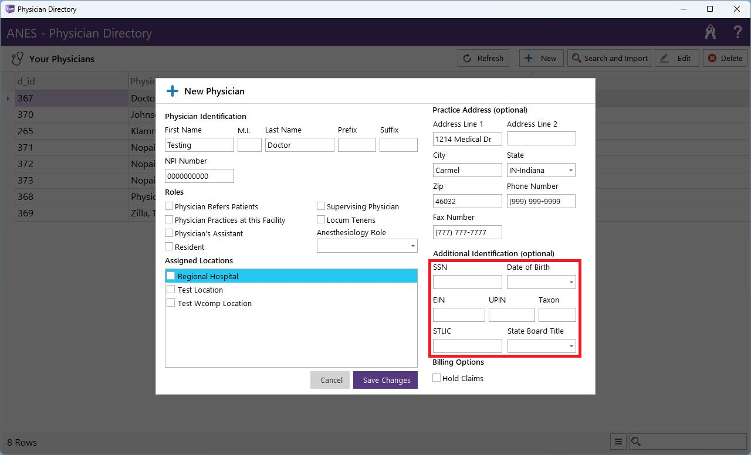The height and width of the screenshot is (455, 751).
Task: Click NPI Number field
Action: (199, 176)
